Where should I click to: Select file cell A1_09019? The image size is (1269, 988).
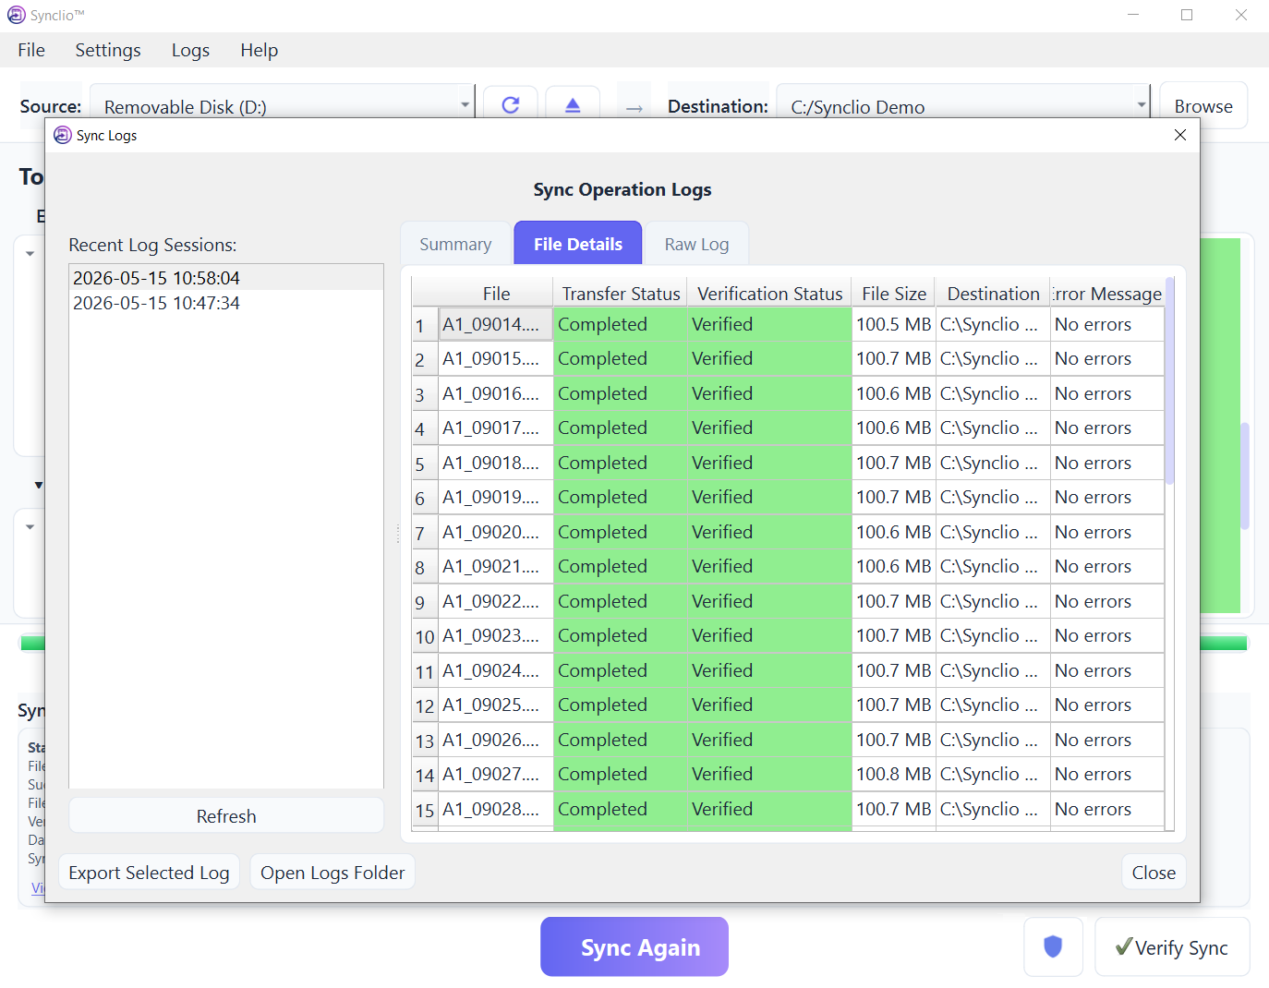[x=496, y=497]
